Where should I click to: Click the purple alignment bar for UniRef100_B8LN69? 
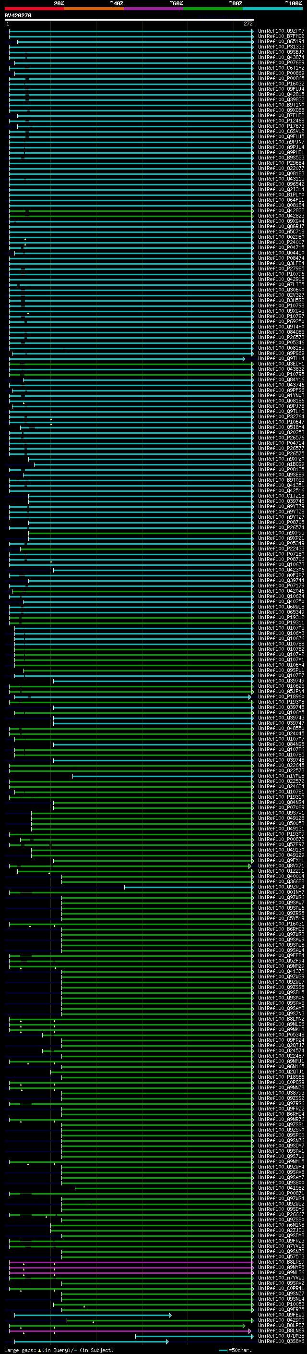tap(130, 1330)
